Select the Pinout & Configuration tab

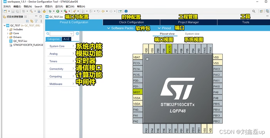pyautogui.click(x=74, y=22)
